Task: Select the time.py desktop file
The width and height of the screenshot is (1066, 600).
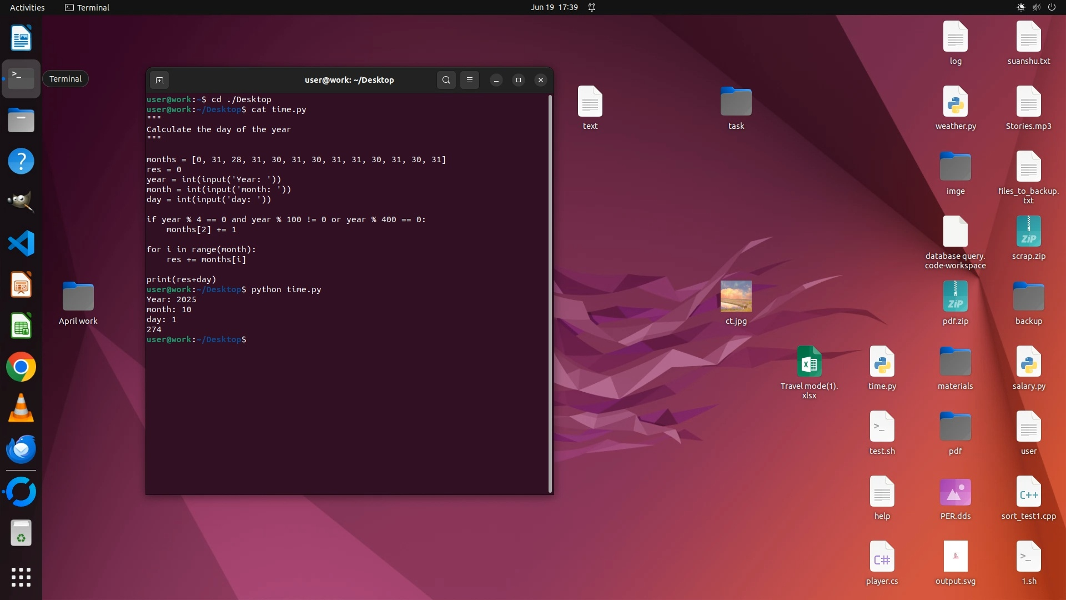Action: point(882,367)
